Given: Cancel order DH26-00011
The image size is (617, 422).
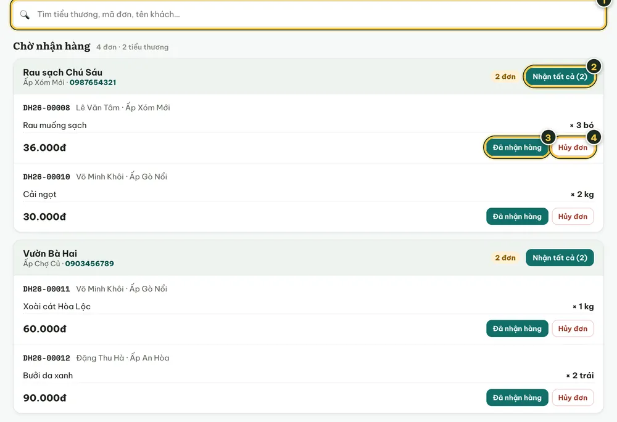Looking at the screenshot, I should click(x=573, y=328).
